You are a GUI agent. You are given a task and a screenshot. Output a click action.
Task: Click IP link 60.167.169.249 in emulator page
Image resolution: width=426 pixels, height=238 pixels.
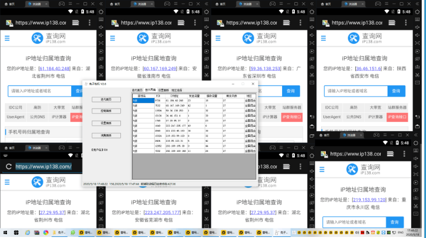coord(159,68)
